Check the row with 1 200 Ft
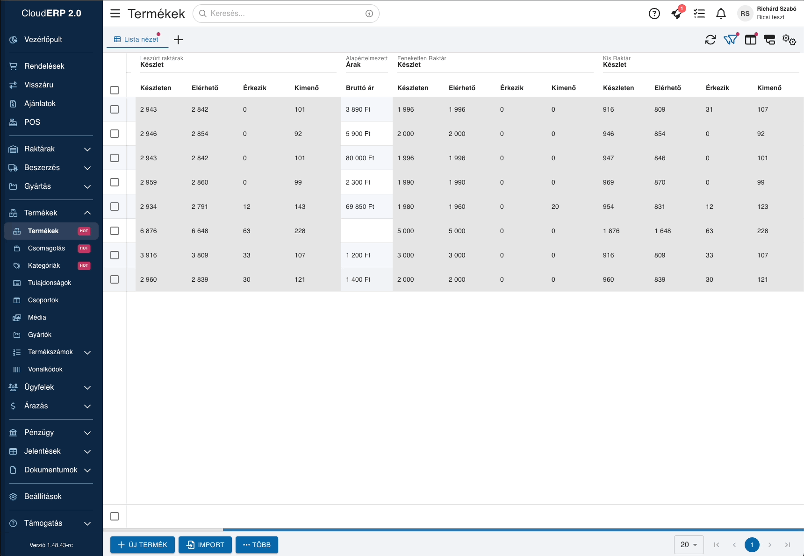Viewport: 804px width, 556px height. pos(115,255)
